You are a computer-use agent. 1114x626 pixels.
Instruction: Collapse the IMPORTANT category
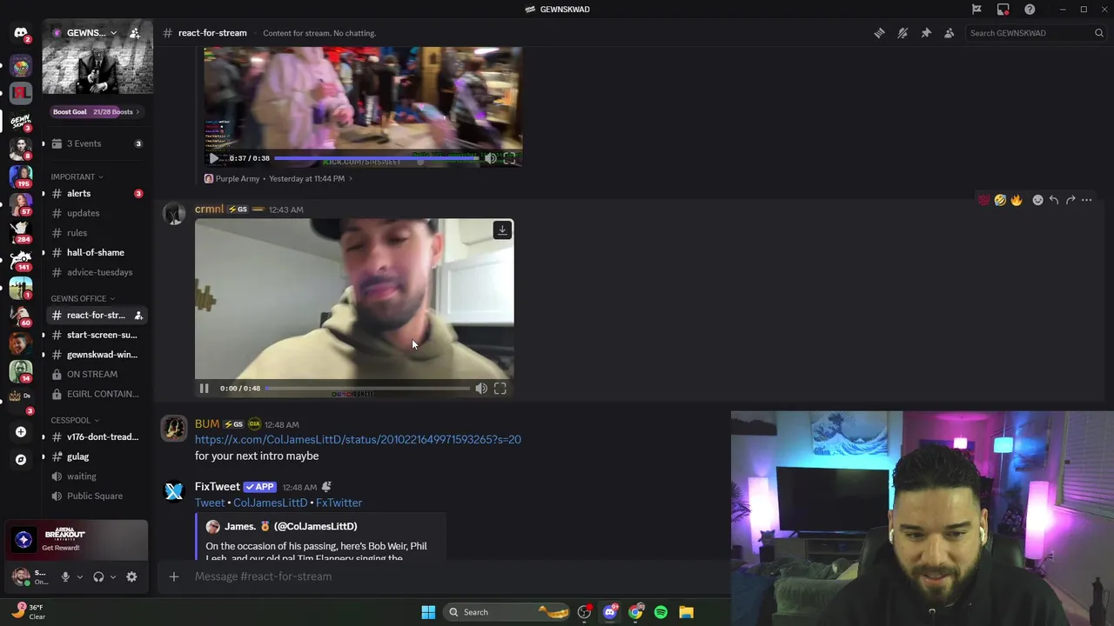pos(77,176)
